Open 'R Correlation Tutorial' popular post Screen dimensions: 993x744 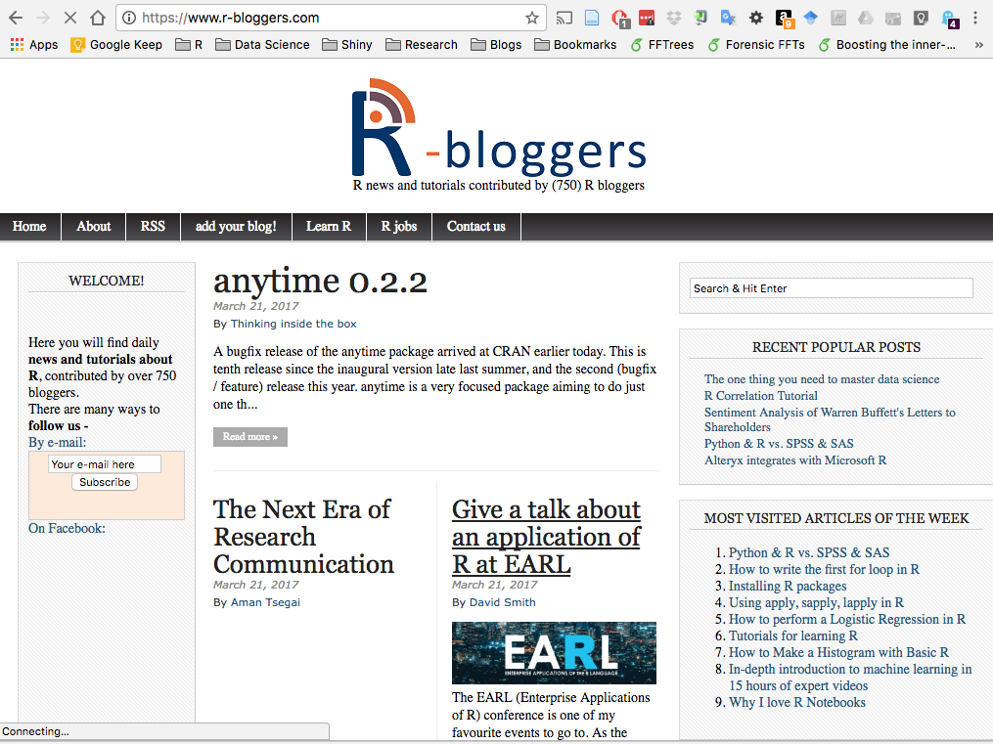pyautogui.click(x=761, y=395)
